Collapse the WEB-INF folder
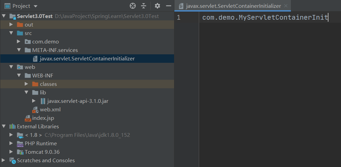Image resolution: width=341 pixels, height=167 pixels. [19, 75]
